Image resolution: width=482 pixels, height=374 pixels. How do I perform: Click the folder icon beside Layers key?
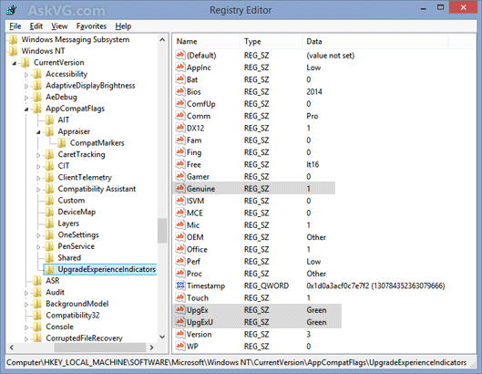[x=49, y=223]
